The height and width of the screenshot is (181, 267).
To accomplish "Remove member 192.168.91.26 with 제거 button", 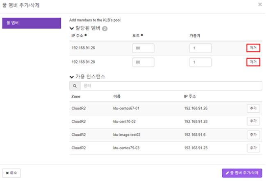I will tap(253, 48).
